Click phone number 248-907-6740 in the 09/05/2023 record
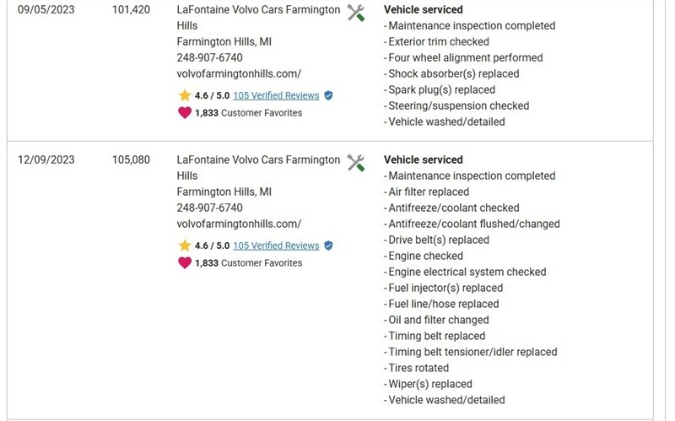This screenshot has width=675, height=421. pos(210,58)
